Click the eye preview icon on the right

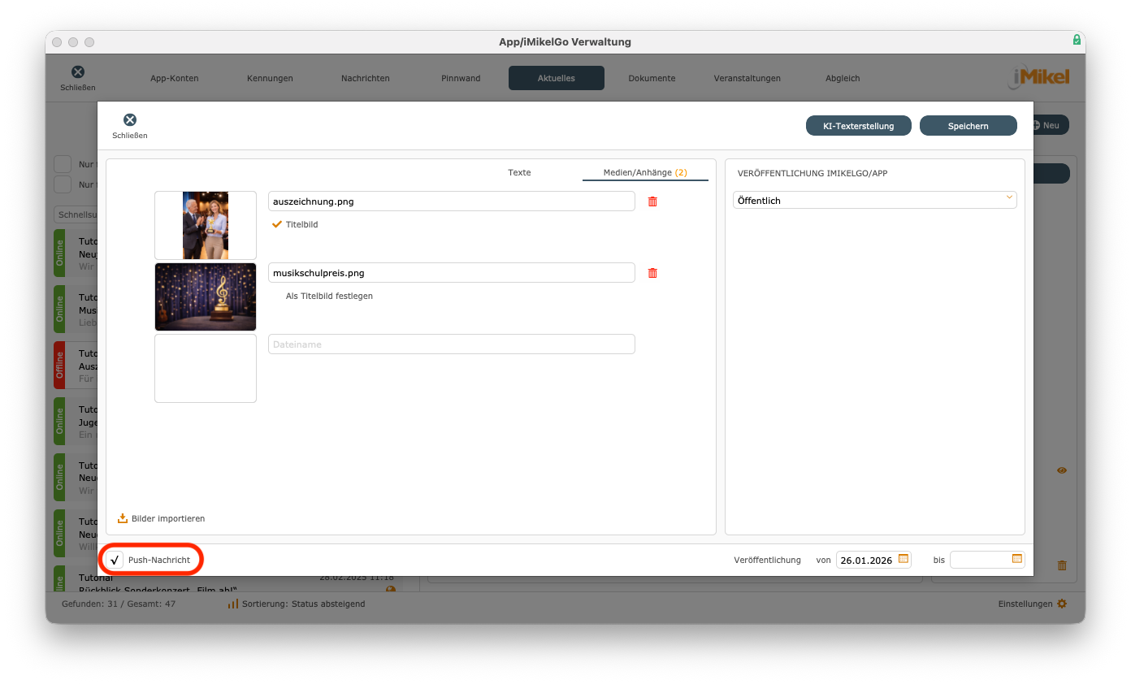pyautogui.click(x=1061, y=470)
